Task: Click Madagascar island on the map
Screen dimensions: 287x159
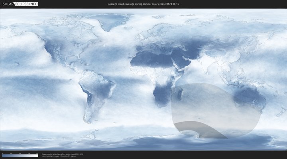Action: [181, 95]
